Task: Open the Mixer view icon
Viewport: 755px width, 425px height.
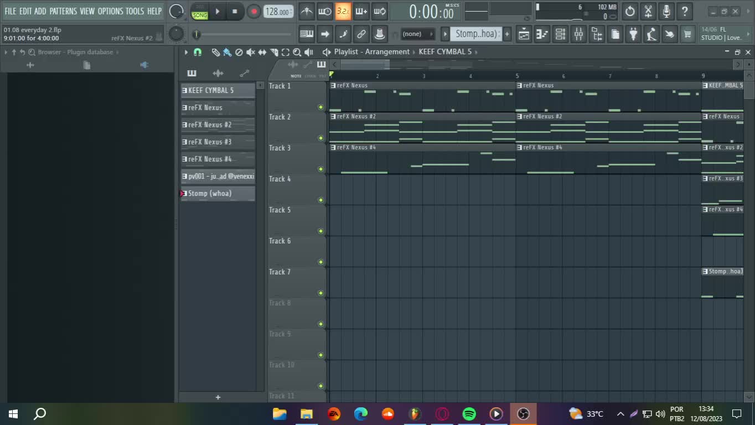Action: coord(578,34)
